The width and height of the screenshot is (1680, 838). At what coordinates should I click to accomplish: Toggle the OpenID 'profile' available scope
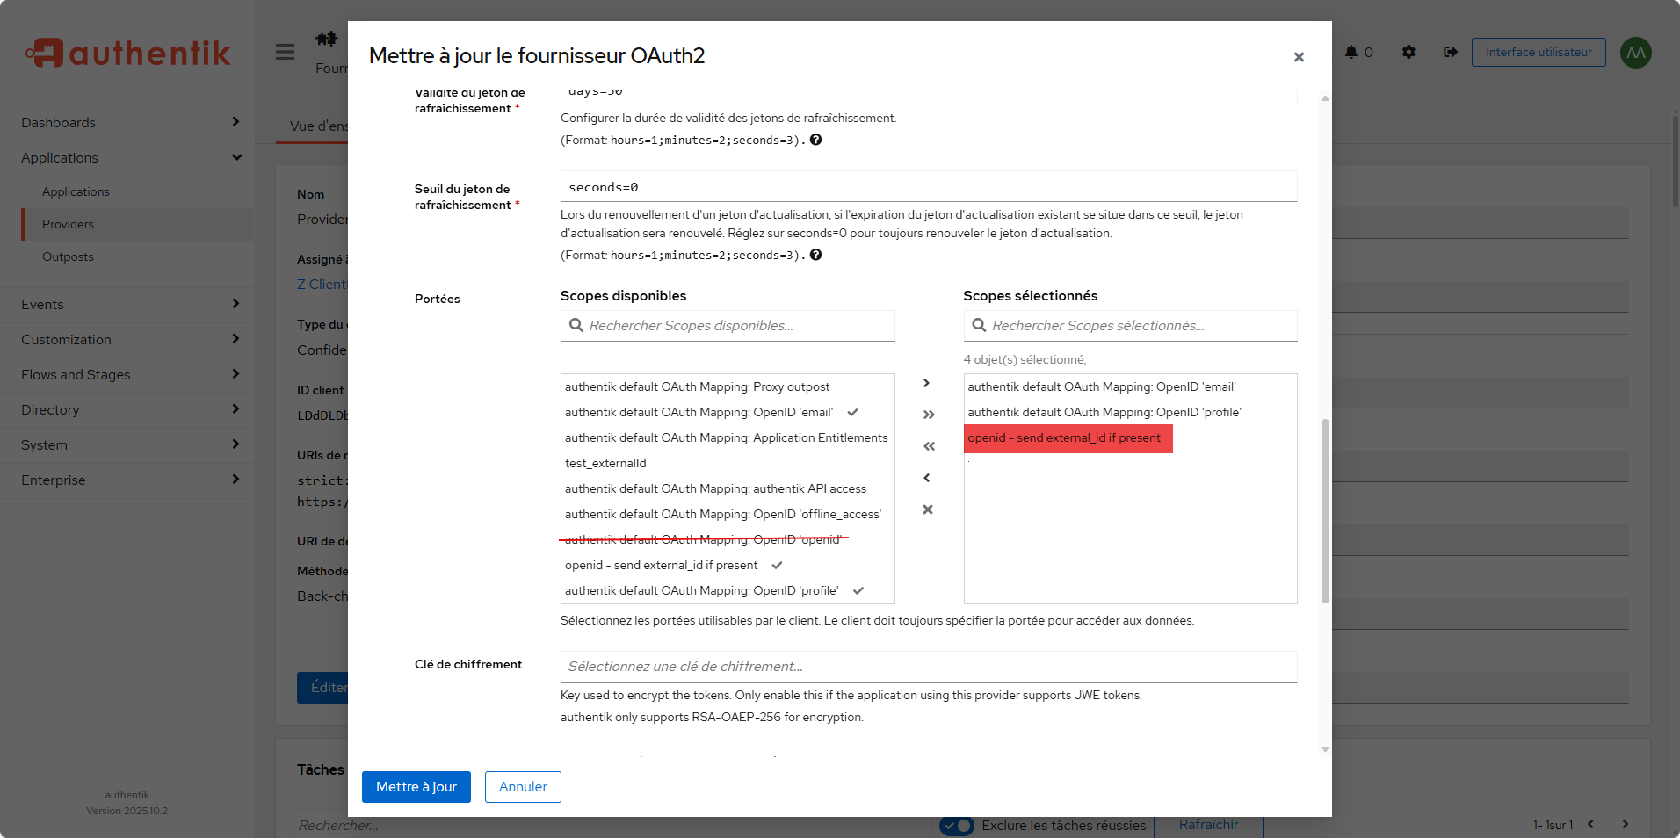click(x=701, y=590)
